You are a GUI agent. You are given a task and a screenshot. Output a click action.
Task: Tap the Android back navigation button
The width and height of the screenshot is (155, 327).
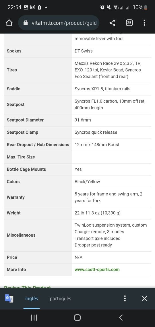click(121, 318)
